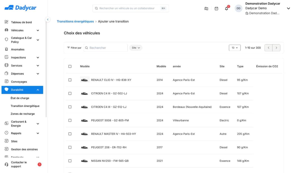Image resolution: width=300 pixels, height=173 pixels.
Task: Click the Dadycar logo
Action: point(20,8)
